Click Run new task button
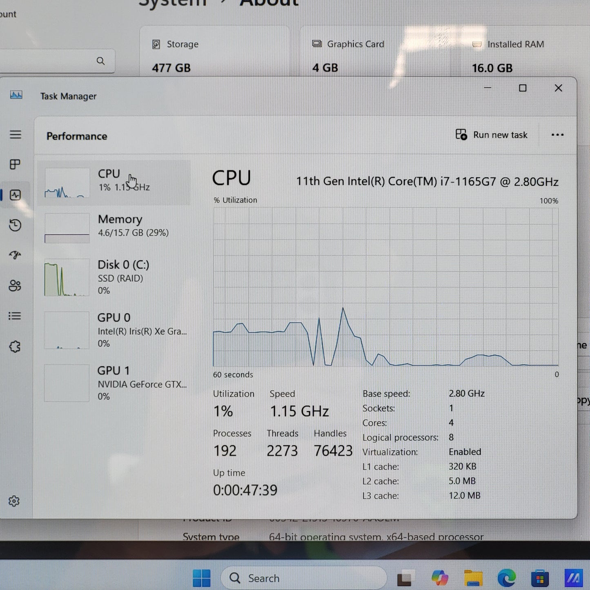The width and height of the screenshot is (590, 590). (x=492, y=135)
